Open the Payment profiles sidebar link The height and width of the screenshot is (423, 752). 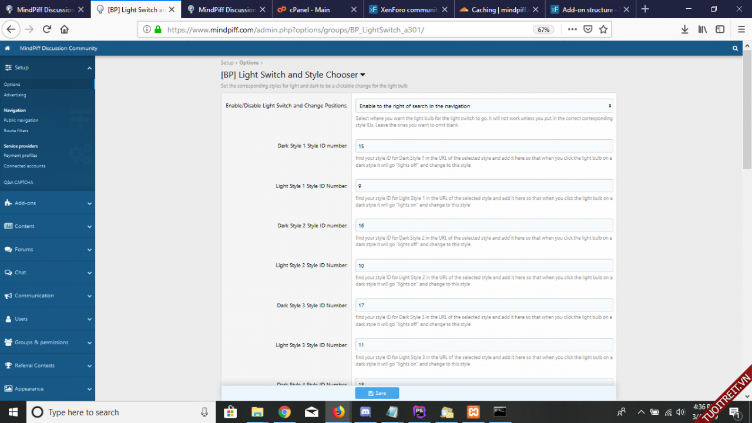click(21, 156)
